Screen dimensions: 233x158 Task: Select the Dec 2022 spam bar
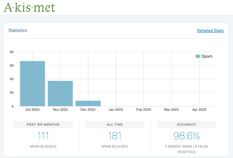(x=88, y=103)
